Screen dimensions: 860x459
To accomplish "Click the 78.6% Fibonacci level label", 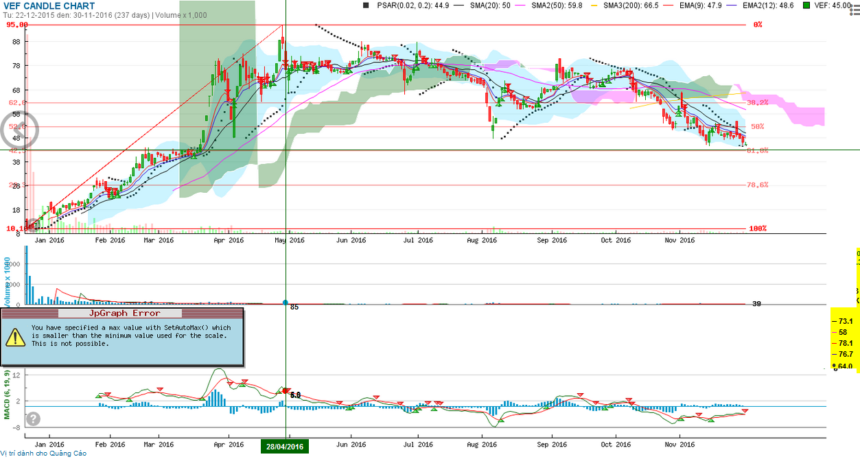I will click(757, 185).
